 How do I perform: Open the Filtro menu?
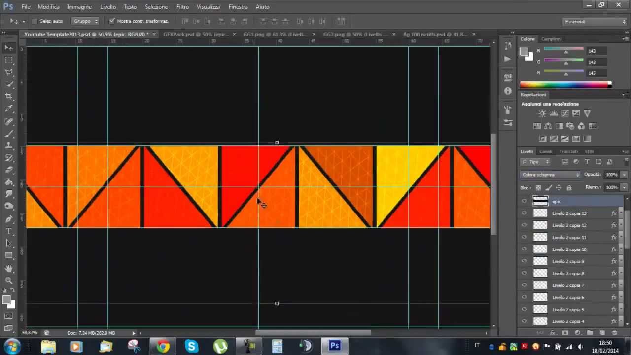coord(182,7)
